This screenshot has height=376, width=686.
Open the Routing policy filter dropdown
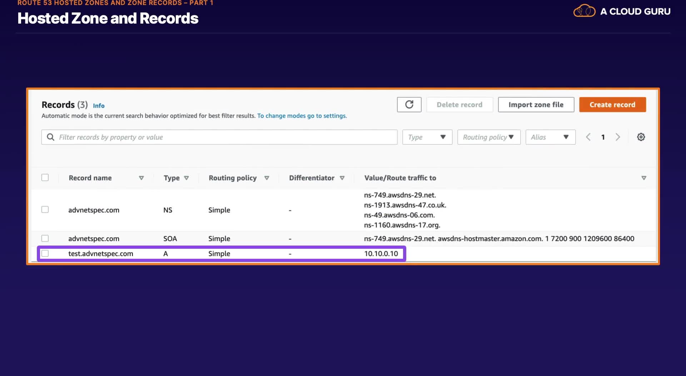[489, 137]
